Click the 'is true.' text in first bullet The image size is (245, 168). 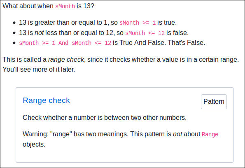[167, 23]
